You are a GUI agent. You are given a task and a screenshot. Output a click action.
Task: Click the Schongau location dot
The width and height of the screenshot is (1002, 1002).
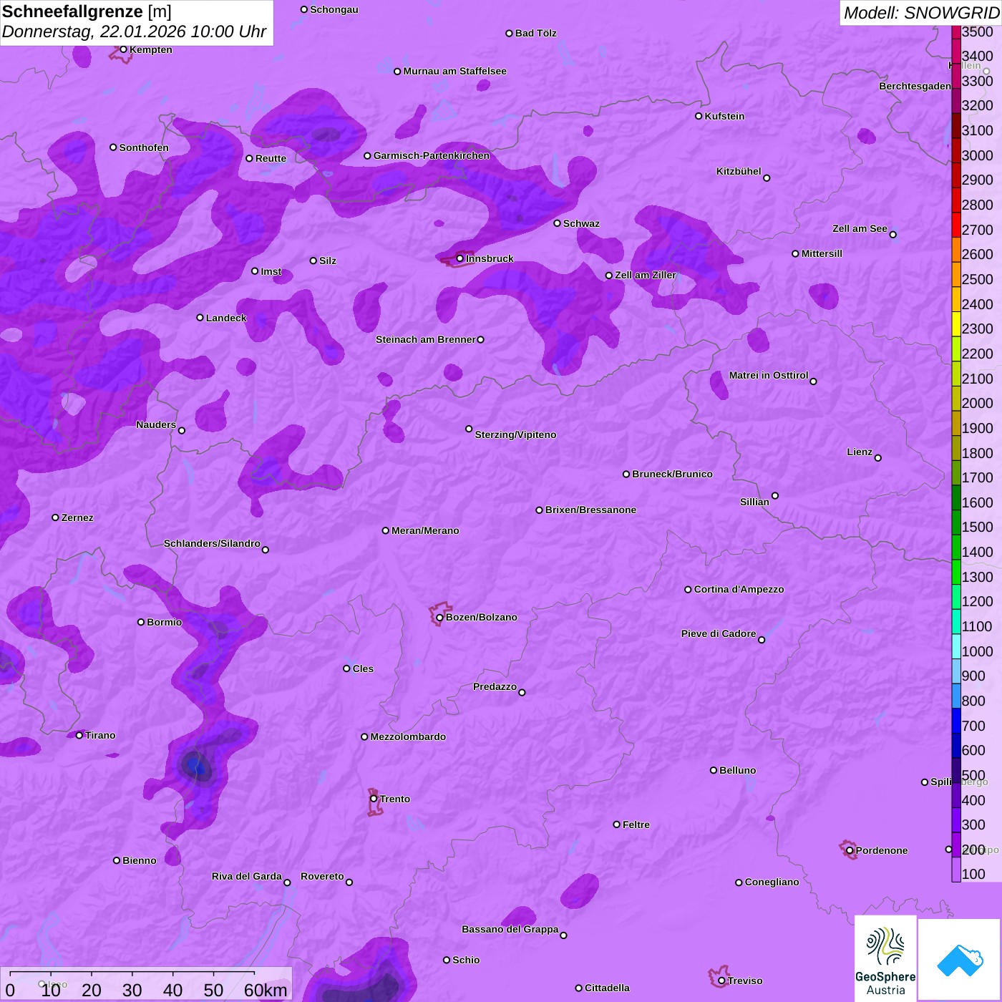click(x=304, y=9)
